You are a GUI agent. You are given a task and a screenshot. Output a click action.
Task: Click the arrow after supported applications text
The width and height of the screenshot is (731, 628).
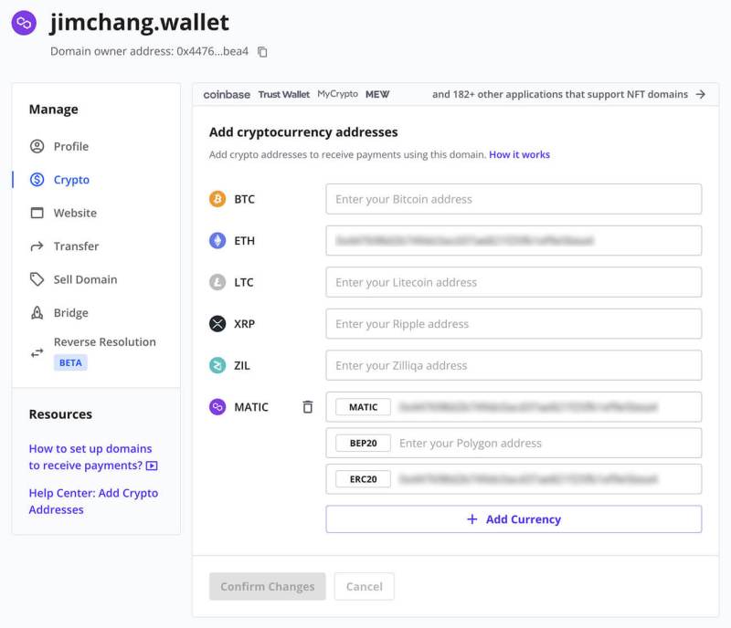click(701, 95)
